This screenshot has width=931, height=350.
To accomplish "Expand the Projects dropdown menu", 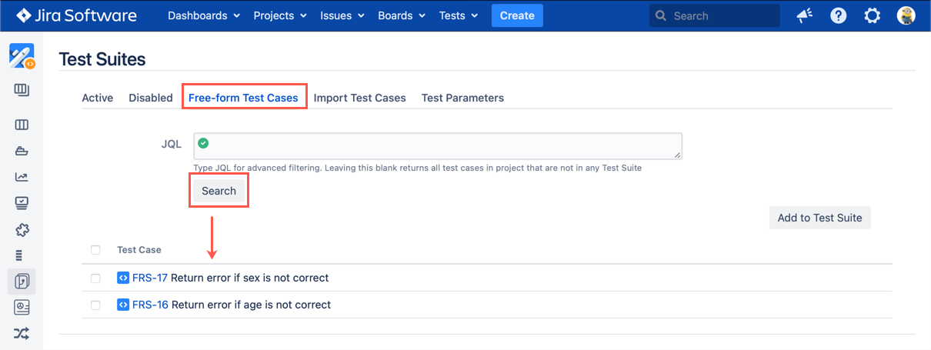I will 280,15.
